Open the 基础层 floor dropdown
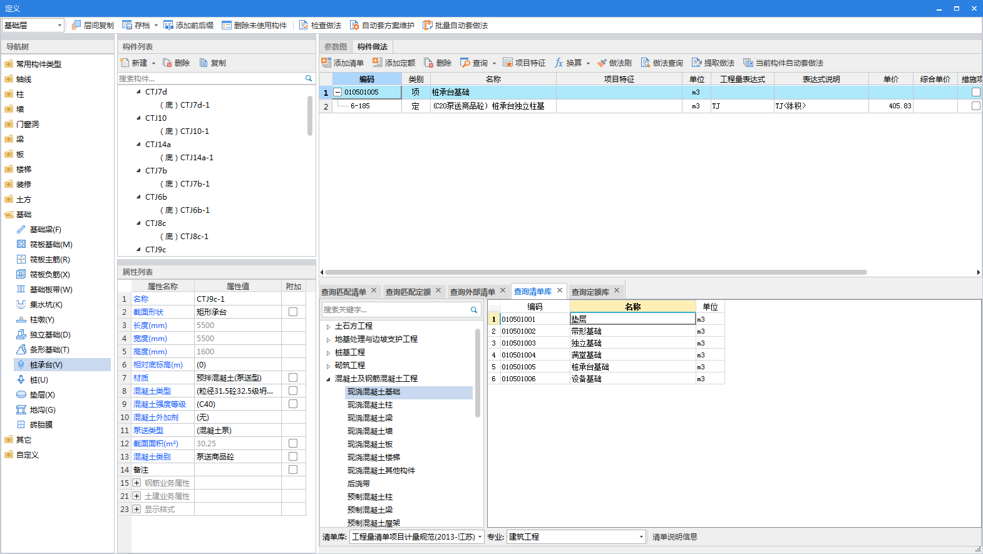 pos(33,25)
